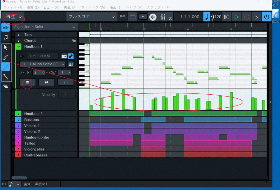Viewport: 280px width, 190px height.
Task: Click the Vn playing techniques button
Action: pos(66,82)
